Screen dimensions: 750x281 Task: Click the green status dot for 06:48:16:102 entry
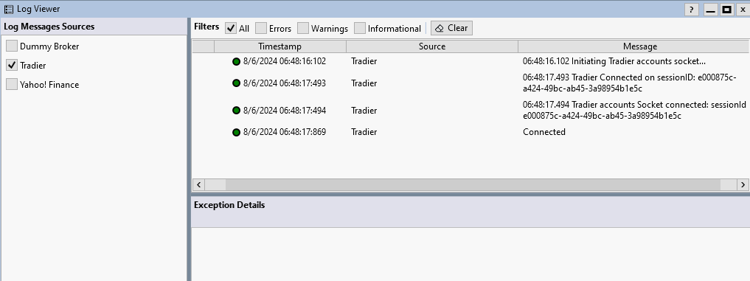pyautogui.click(x=236, y=61)
